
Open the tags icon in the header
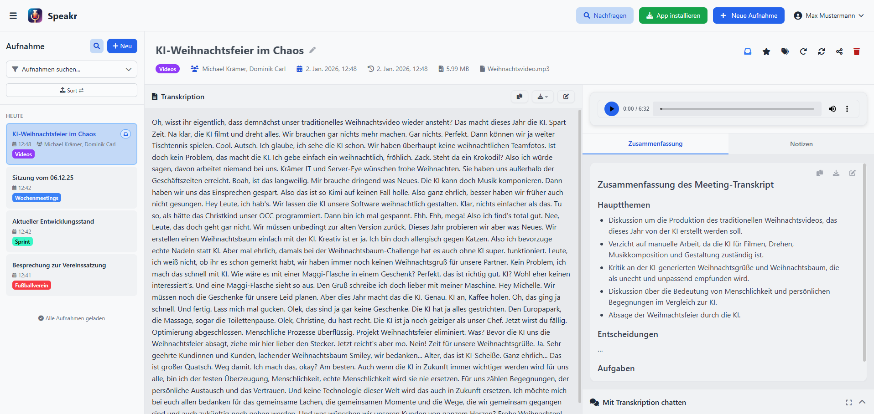pyautogui.click(x=785, y=51)
